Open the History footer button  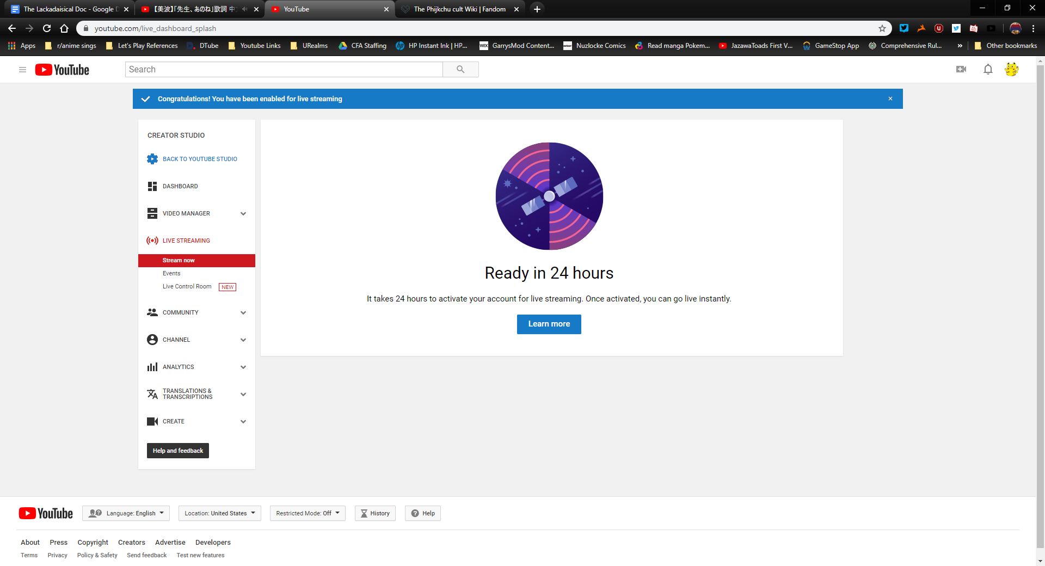click(375, 513)
